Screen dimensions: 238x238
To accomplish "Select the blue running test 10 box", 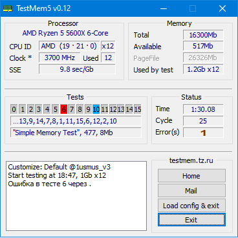I will click(96, 109).
